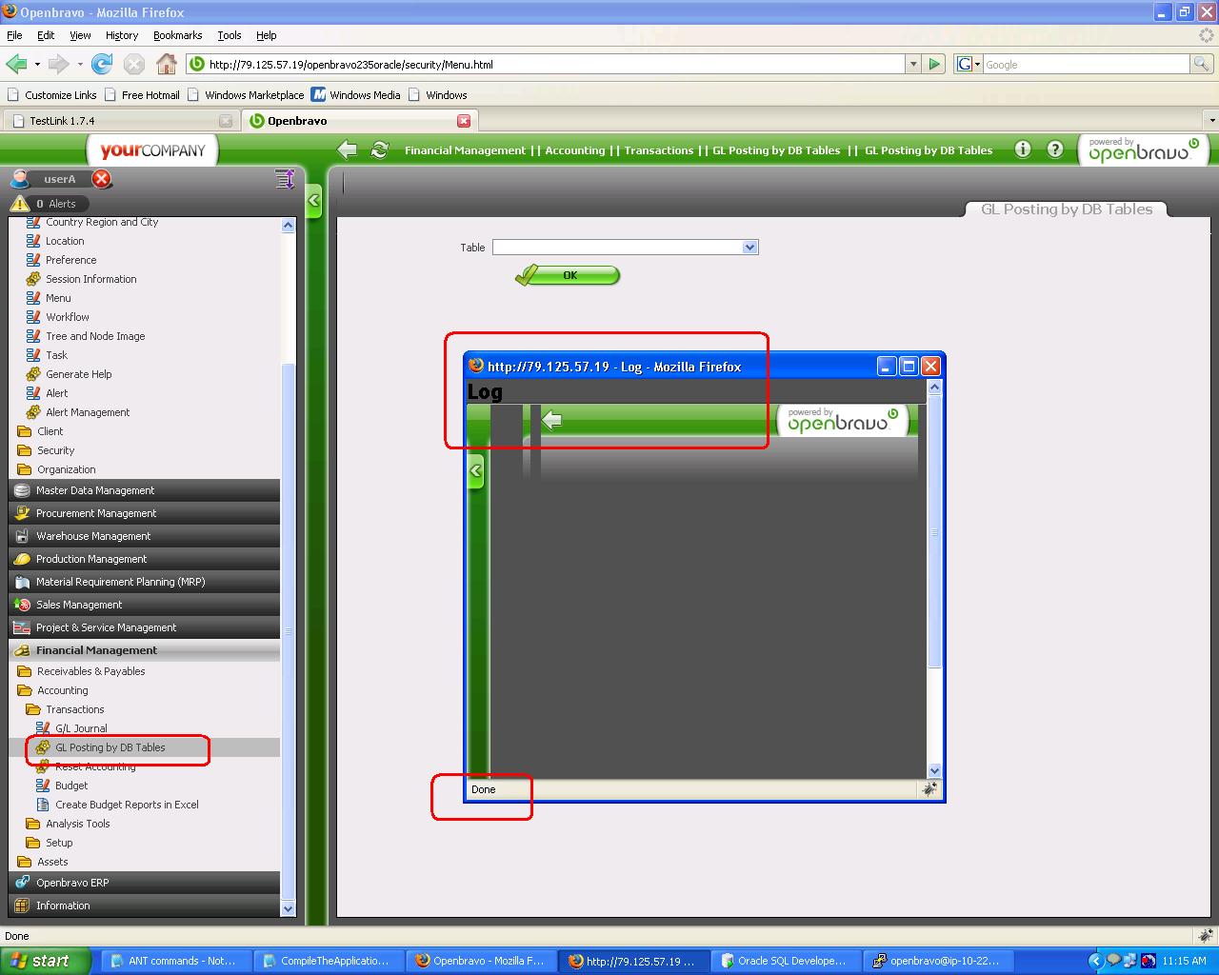This screenshot has width=1219, height=975.
Task: Click the Session Information process icon
Action: click(x=33, y=279)
